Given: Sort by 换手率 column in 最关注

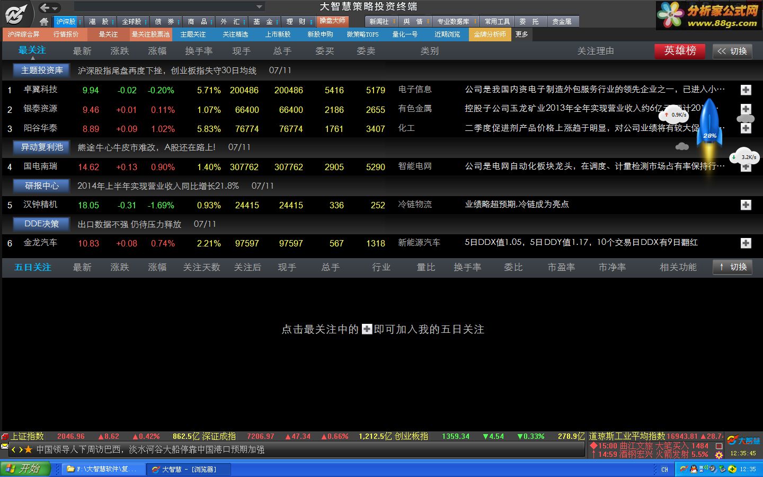Looking at the screenshot, I should 199,51.
